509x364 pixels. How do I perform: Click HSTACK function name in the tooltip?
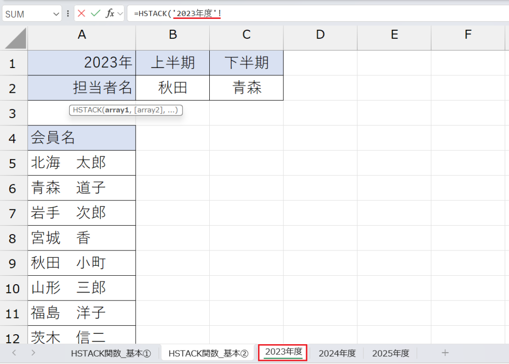(87, 110)
